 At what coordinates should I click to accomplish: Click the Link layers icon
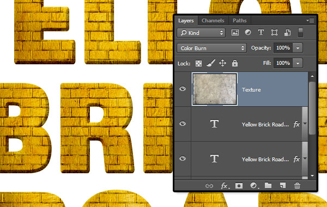coord(209,186)
